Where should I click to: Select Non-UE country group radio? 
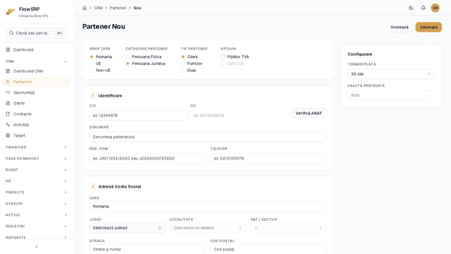(92, 71)
